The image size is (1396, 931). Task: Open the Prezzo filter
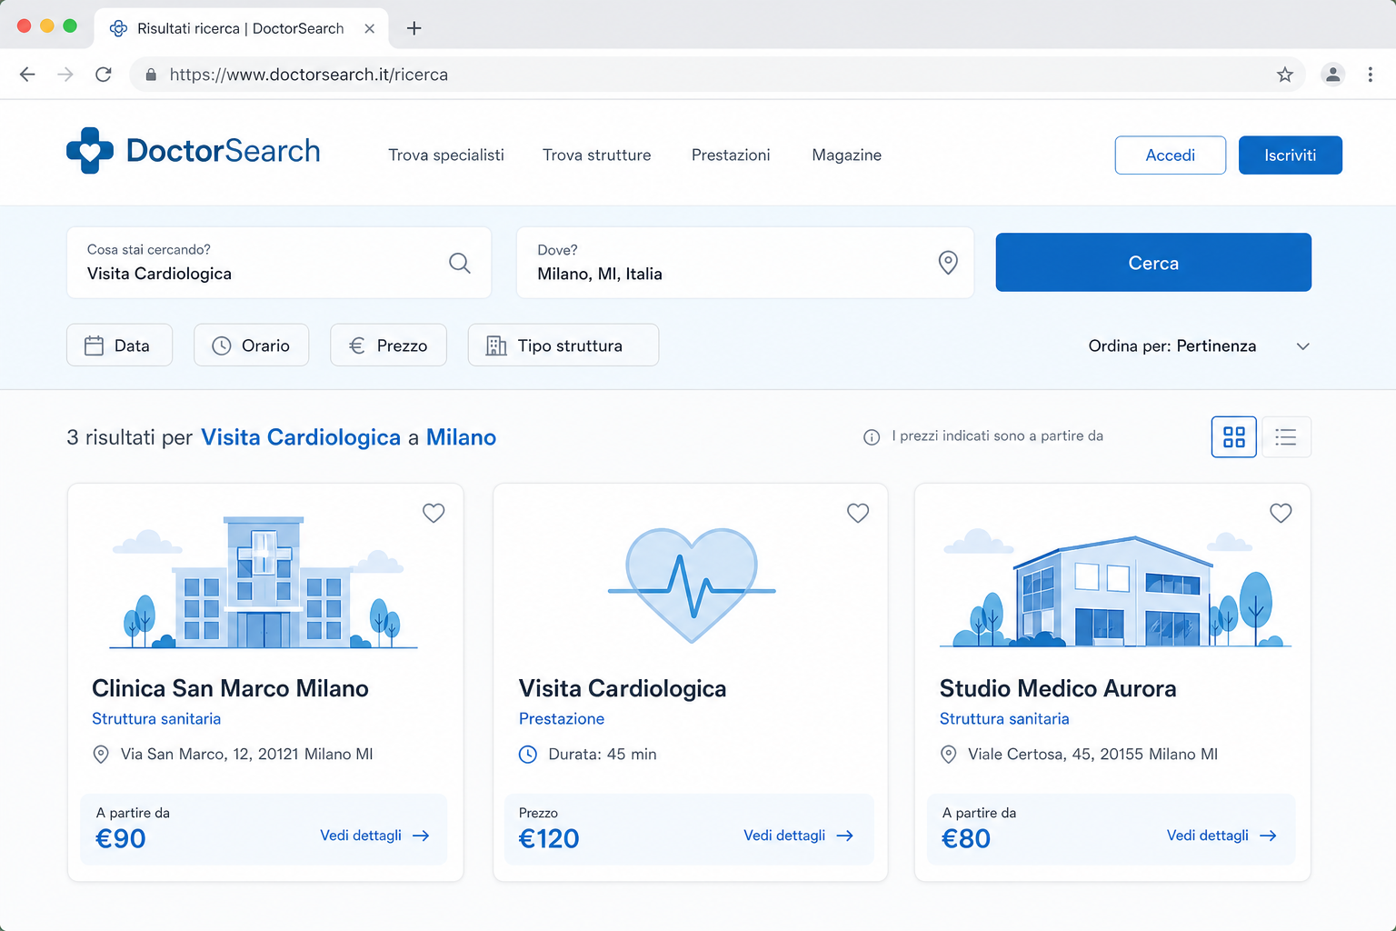tap(388, 345)
